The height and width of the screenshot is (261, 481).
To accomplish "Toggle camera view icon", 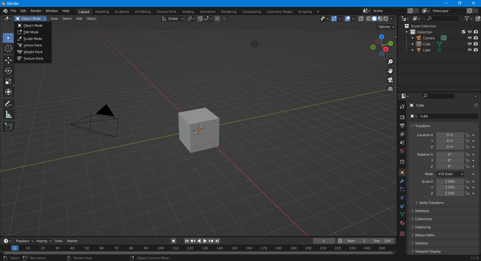I will [x=390, y=80].
